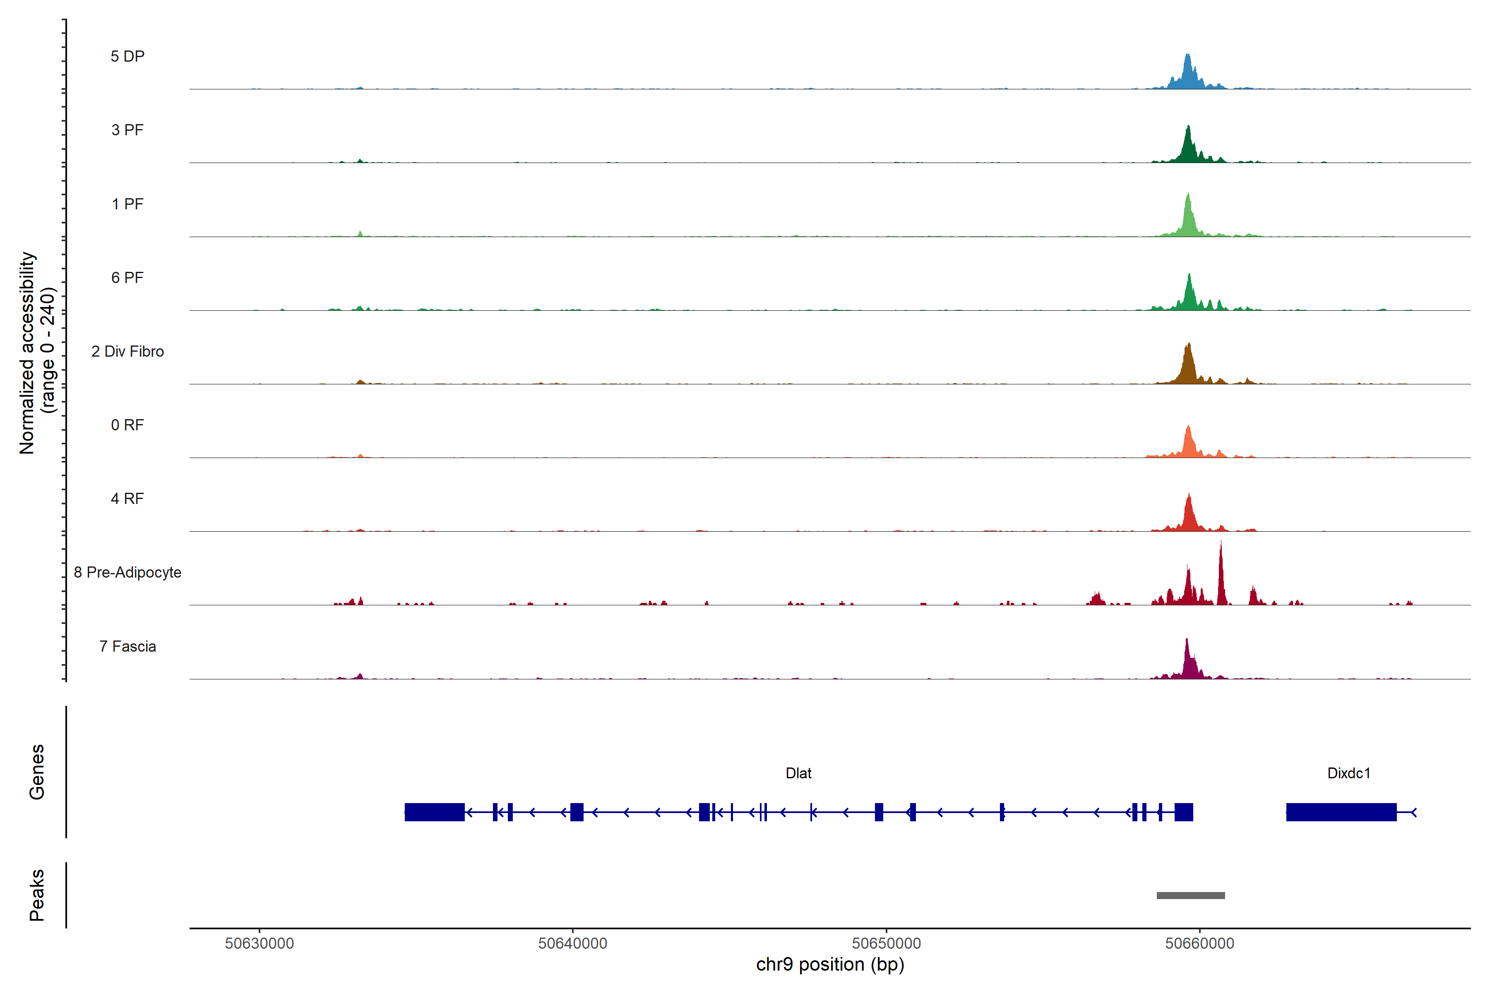Click the 50660000 axis tick label
1490x993 pixels.
click(1199, 943)
